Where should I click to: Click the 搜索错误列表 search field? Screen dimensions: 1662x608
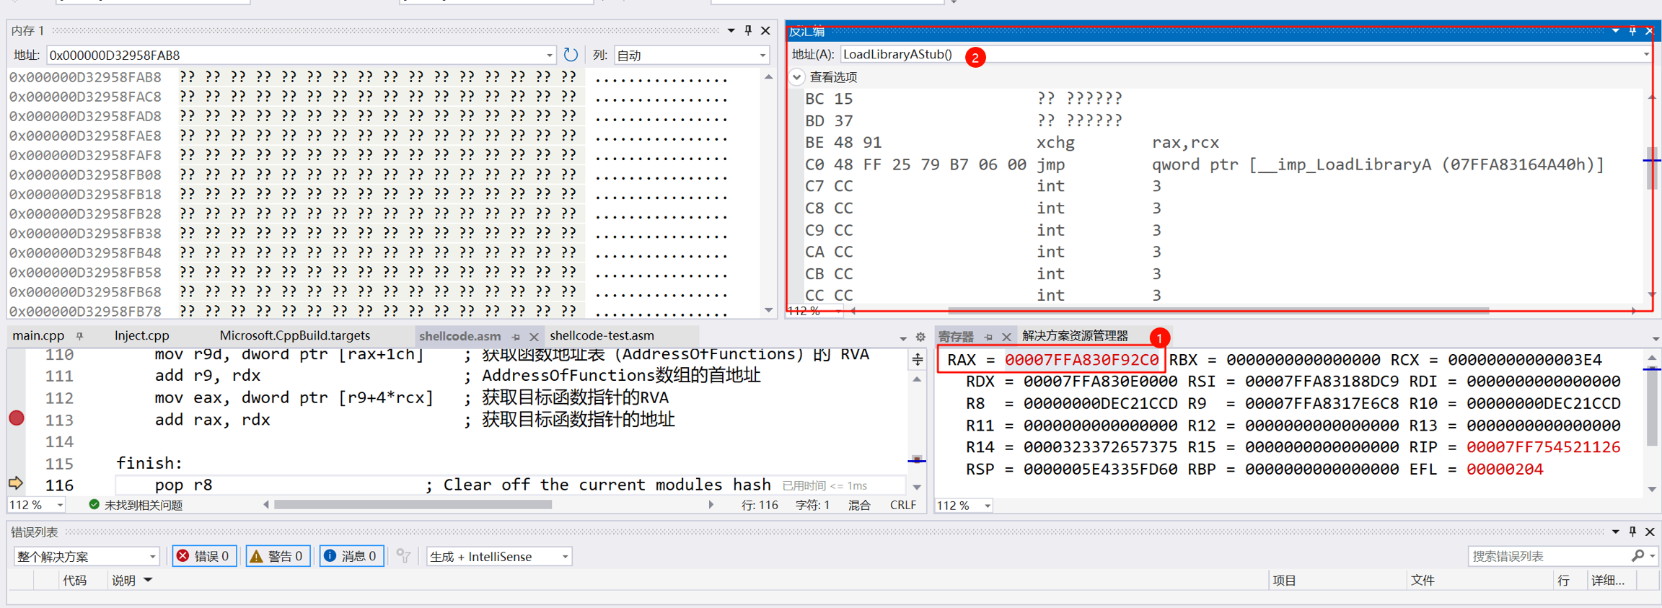click(x=1551, y=556)
